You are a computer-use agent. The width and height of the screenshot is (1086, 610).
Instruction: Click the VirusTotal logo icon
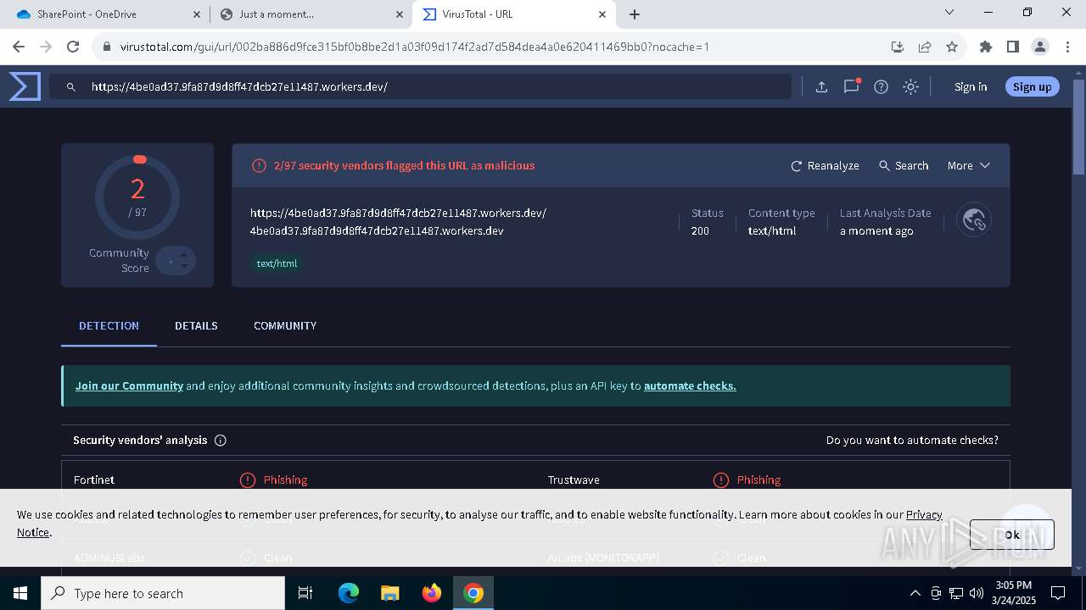tap(25, 86)
